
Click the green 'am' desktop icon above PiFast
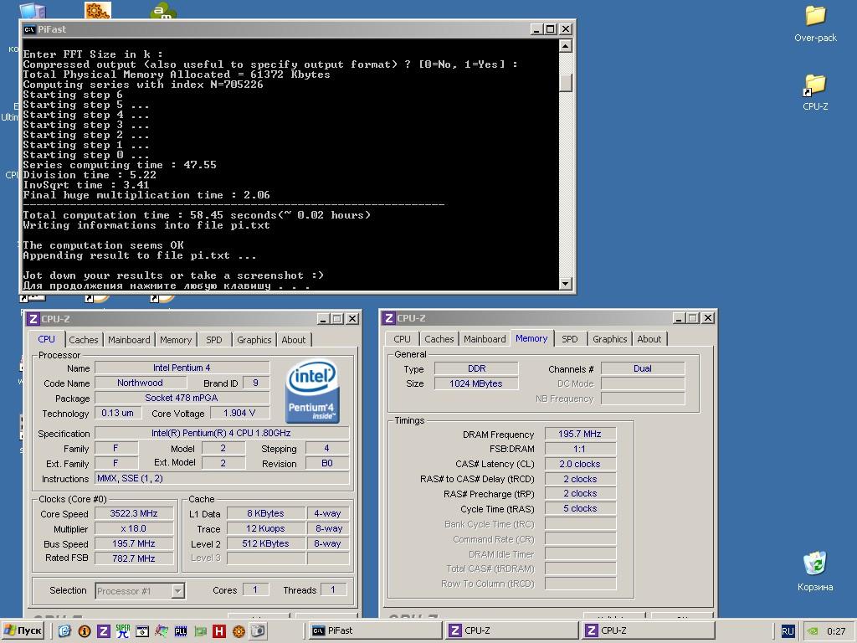(x=163, y=10)
